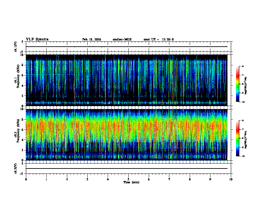Click the "5" volt tick of ch.3(V) panel

tap(22, 164)
